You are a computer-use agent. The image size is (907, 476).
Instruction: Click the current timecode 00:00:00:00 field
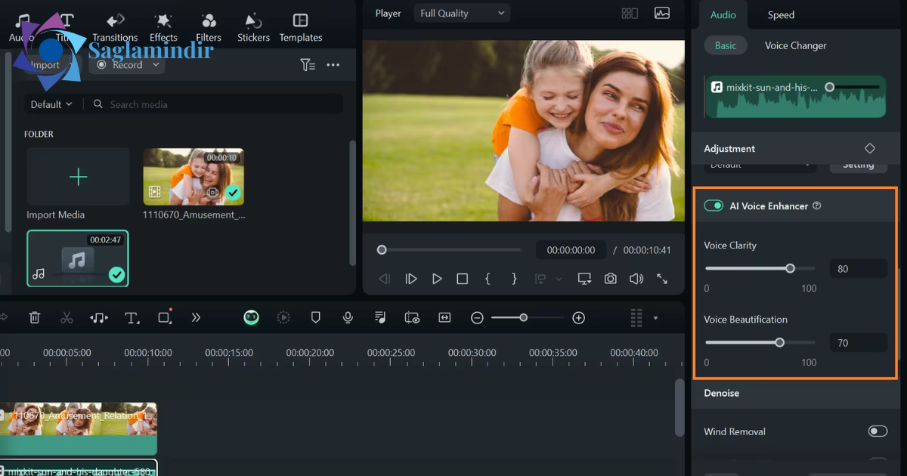point(571,249)
